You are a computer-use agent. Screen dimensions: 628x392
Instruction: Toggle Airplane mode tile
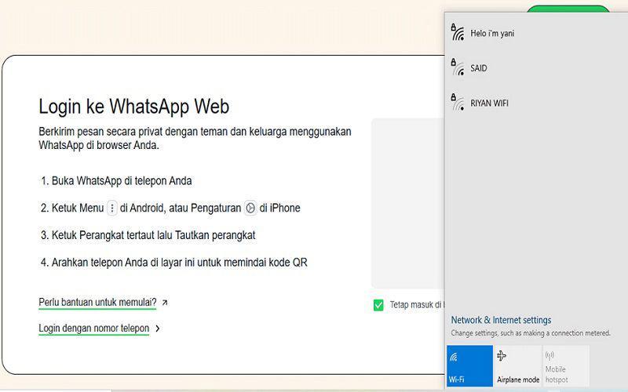tap(518, 366)
